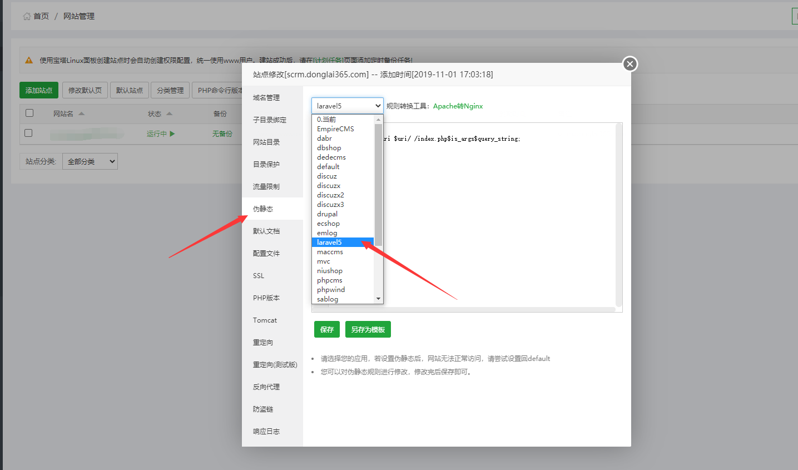Select dabr rewrite template
This screenshot has width=798, height=470.
pyautogui.click(x=343, y=138)
